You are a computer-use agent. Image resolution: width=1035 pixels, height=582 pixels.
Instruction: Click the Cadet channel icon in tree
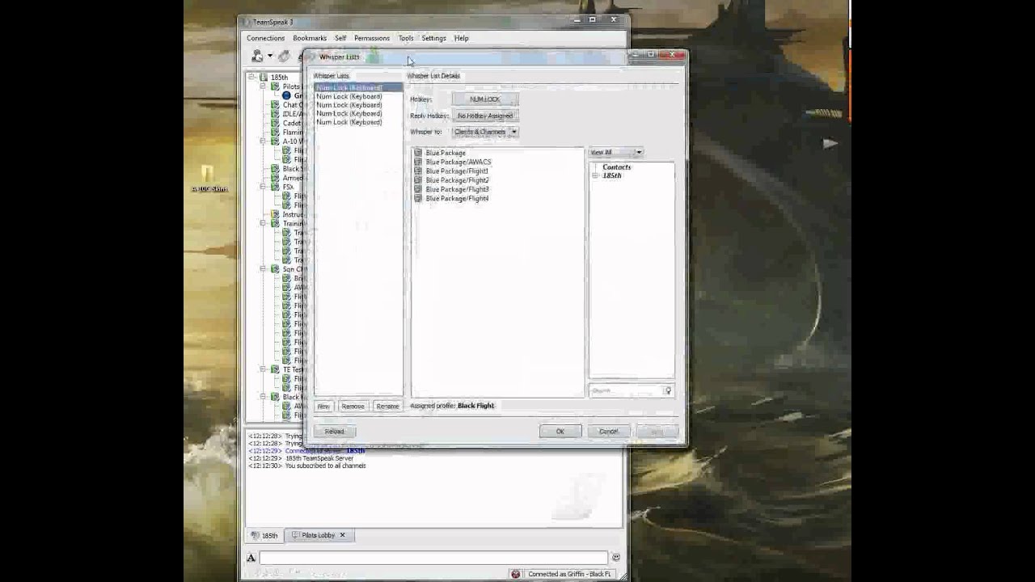[x=275, y=123]
